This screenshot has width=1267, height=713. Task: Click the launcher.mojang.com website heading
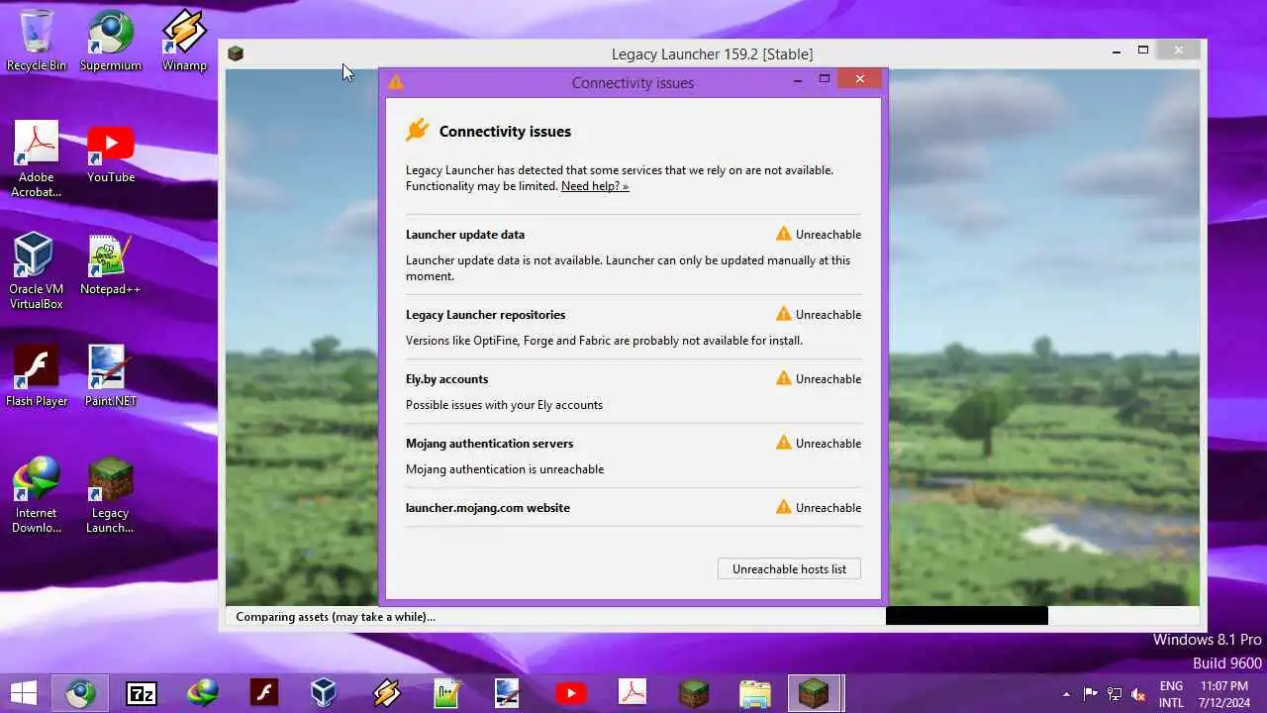click(488, 508)
